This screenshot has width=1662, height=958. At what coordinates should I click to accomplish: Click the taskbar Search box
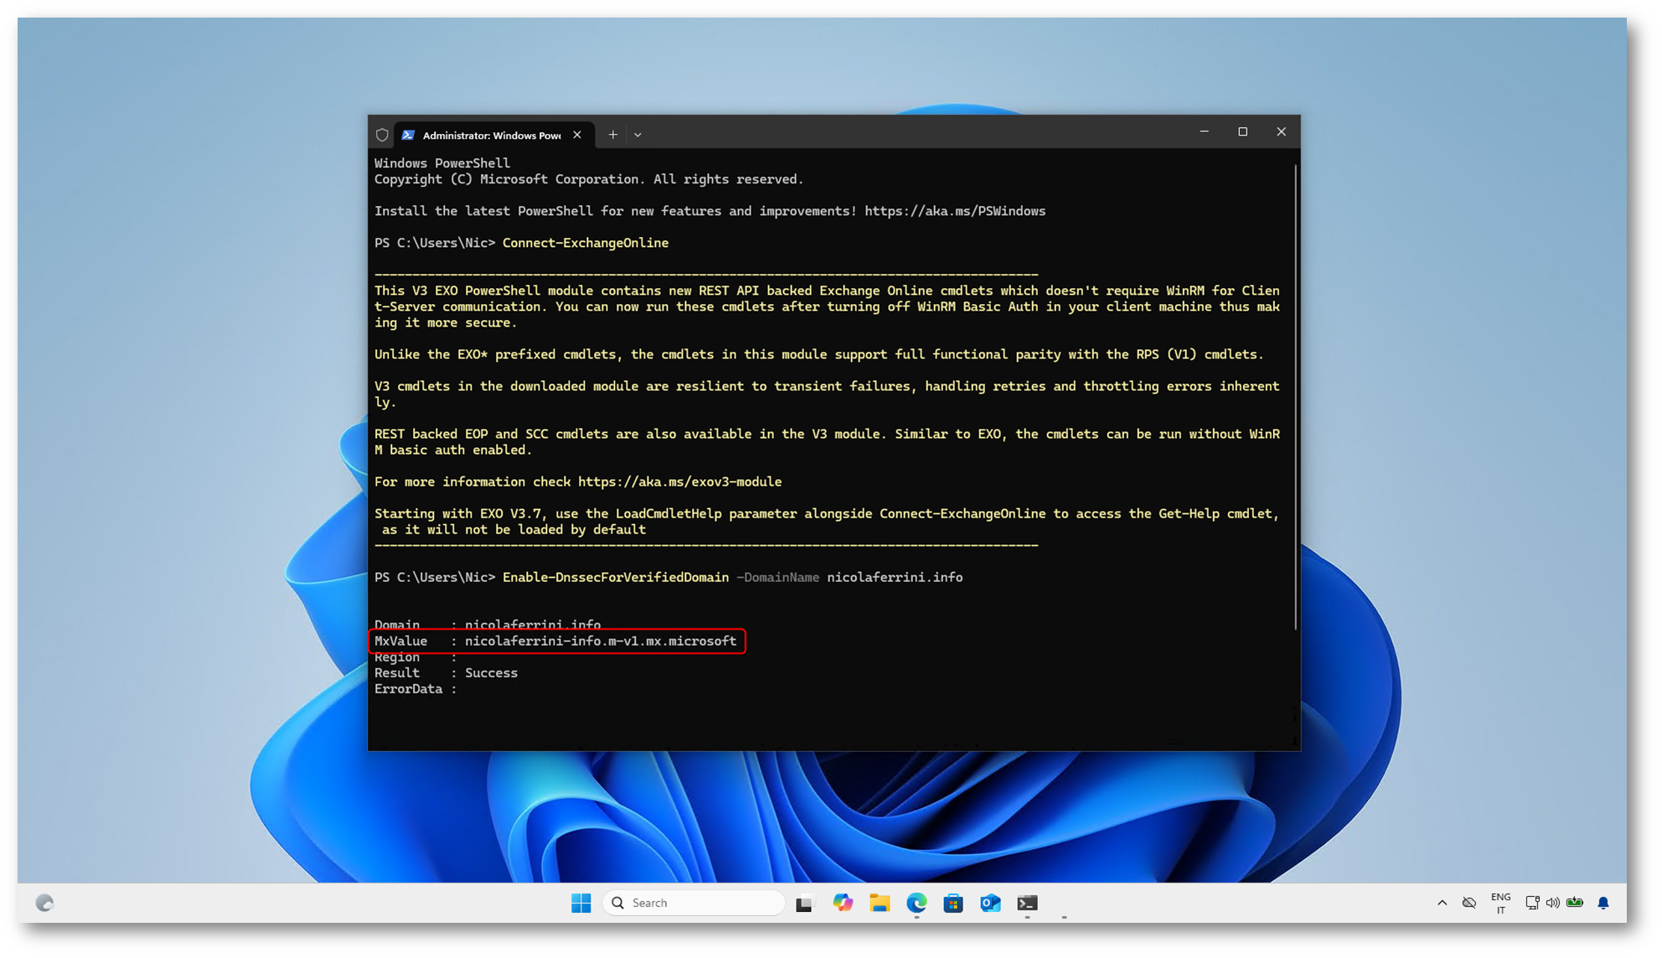point(694,903)
